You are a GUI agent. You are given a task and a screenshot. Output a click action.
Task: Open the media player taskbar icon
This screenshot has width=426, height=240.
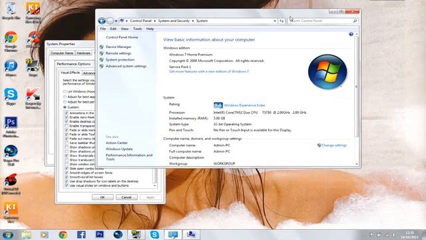(x=45, y=235)
